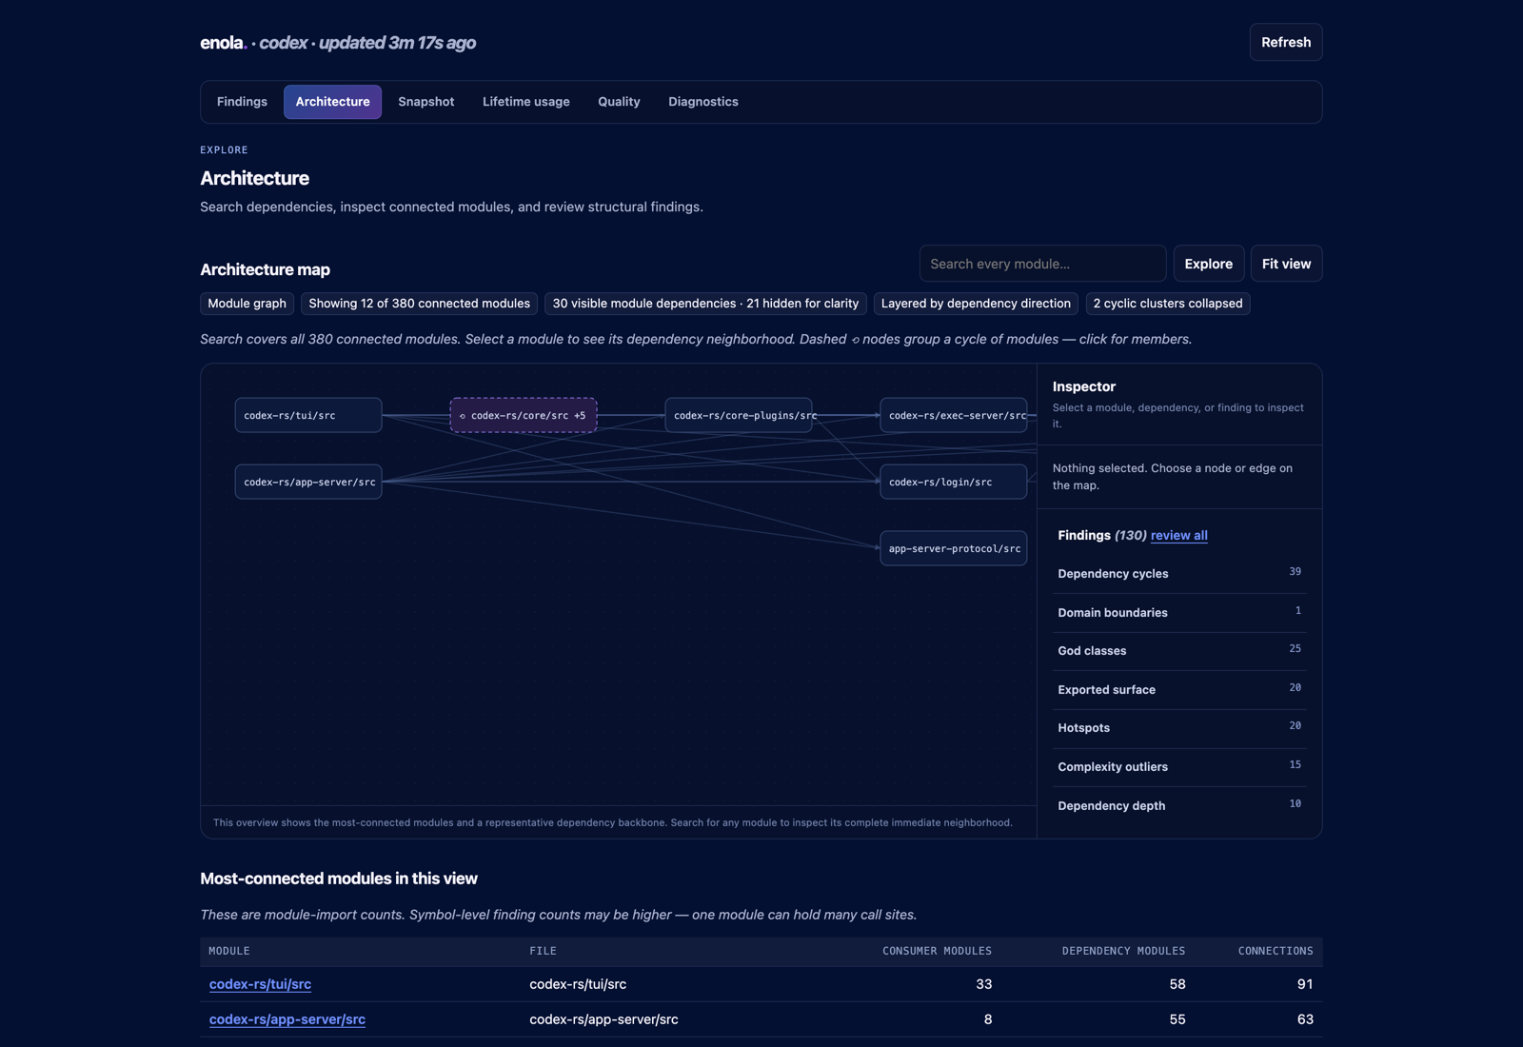
Task: Click the CONSUMER MODULES column header
Action: pos(937,951)
